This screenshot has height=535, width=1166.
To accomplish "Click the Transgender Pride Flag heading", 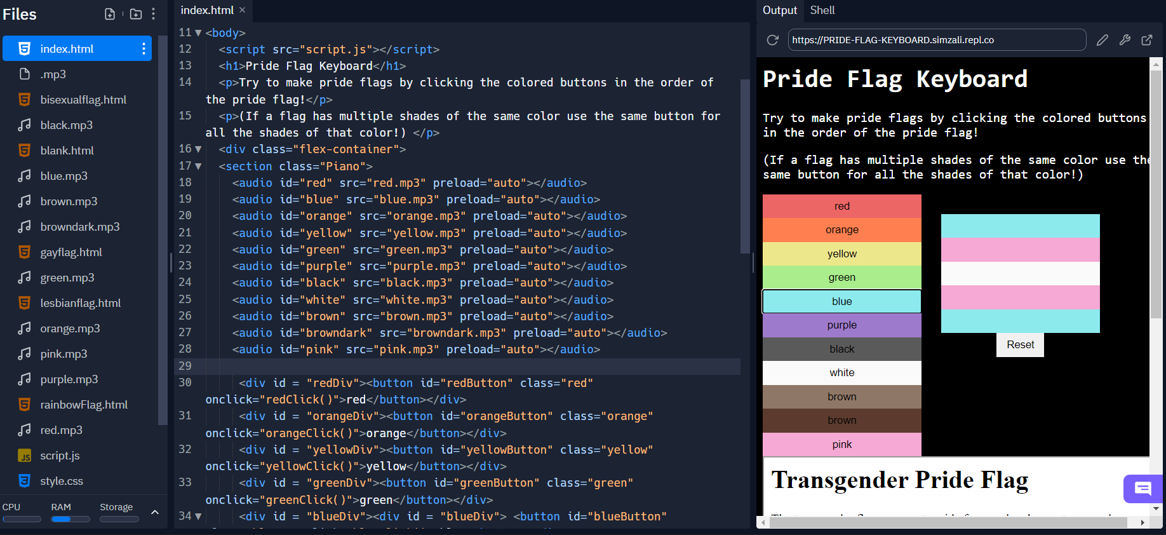I will point(899,480).
